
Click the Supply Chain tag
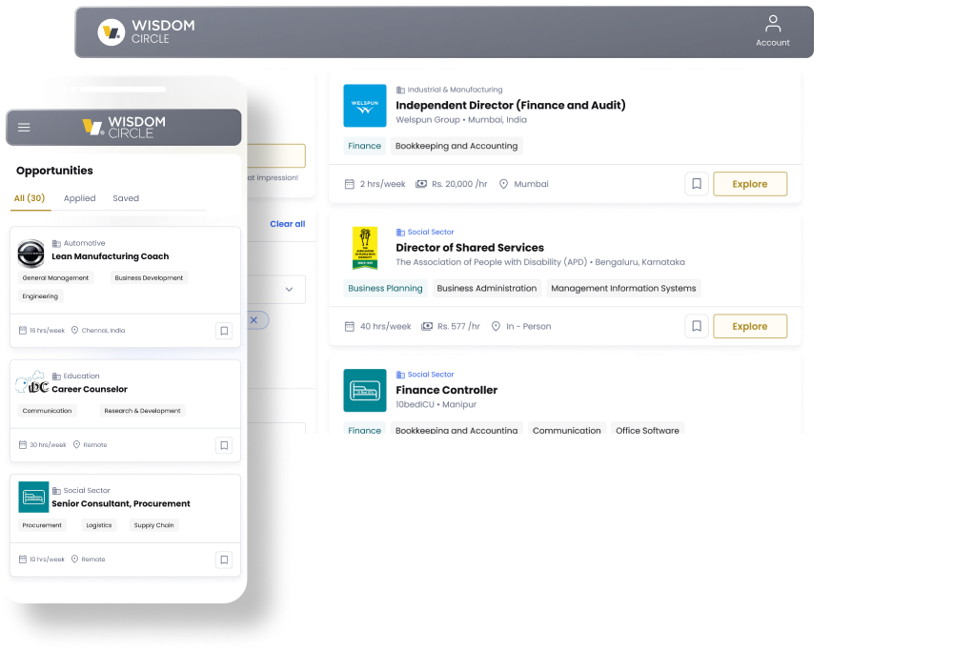click(x=153, y=525)
